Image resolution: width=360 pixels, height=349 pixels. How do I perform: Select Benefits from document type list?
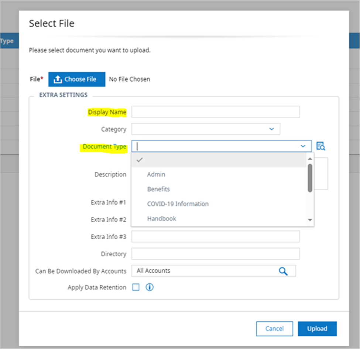pos(158,189)
